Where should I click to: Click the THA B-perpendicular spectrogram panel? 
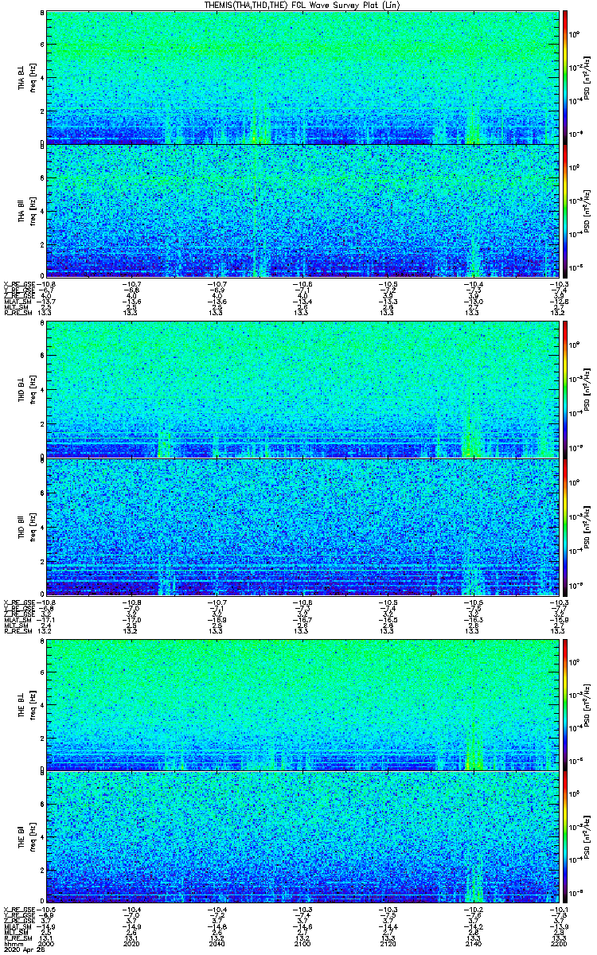[302, 77]
